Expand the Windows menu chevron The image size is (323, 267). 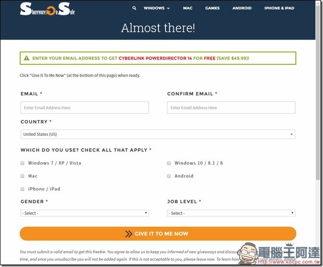(x=168, y=8)
